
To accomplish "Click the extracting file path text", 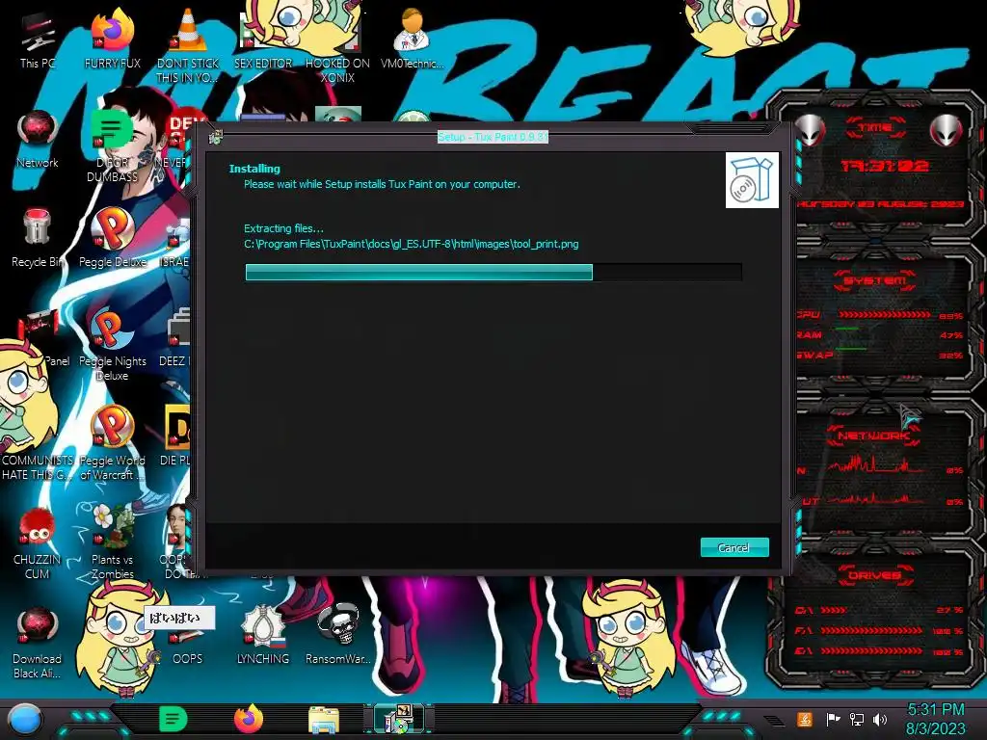I will pyautogui.click(x=411, y=244).
